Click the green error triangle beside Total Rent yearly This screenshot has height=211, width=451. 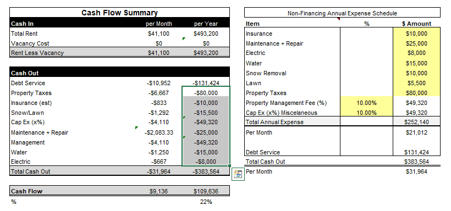pos(184,38)
